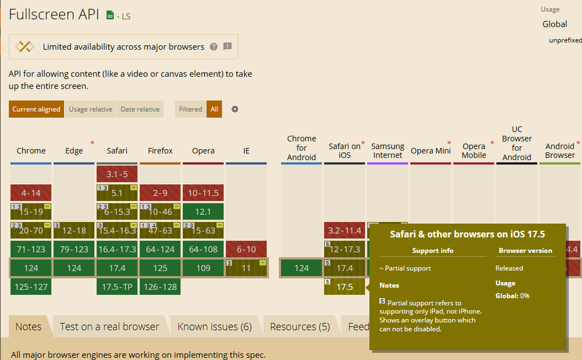Select IE 11 cell
Viewport: 582px width, 360px height.
pyautogui.click(x=246, y=268)
